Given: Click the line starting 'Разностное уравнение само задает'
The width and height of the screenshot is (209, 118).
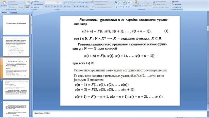Looking at the screenshot, I should [x=121, y=70].
